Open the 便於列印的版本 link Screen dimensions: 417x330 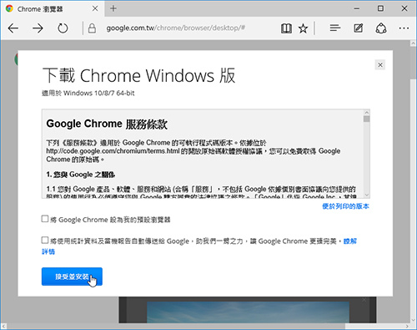pyautogui.click(x=345, y=206)
